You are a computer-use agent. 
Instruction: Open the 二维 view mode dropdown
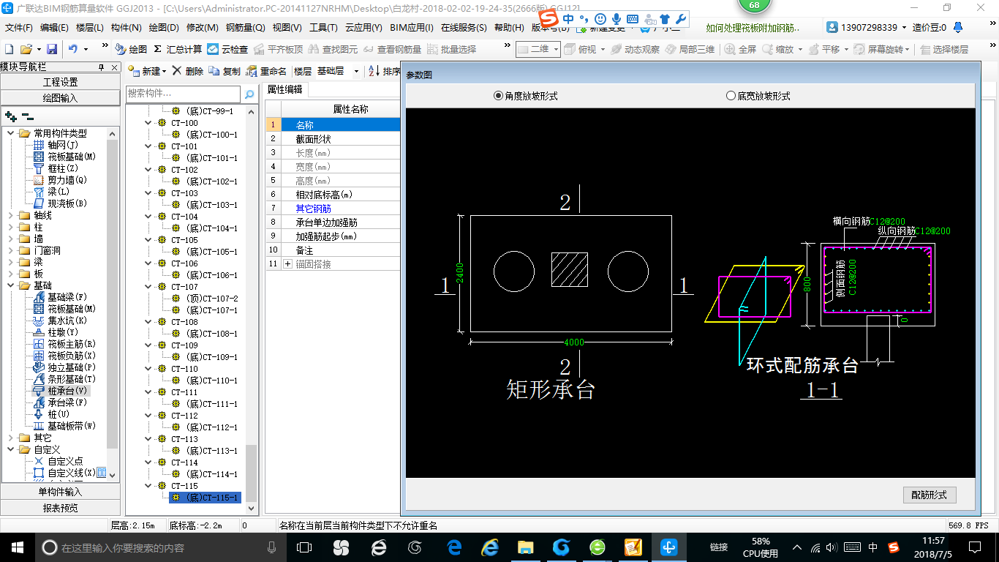click(x=557, y=49)
